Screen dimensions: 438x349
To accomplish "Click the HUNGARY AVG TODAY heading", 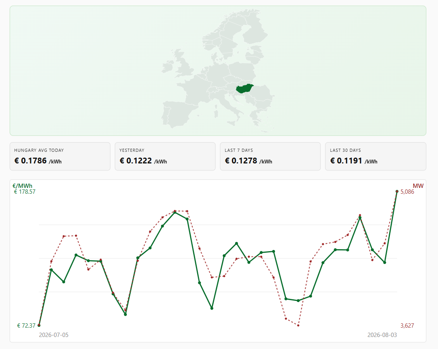I will tap(39, 150).
